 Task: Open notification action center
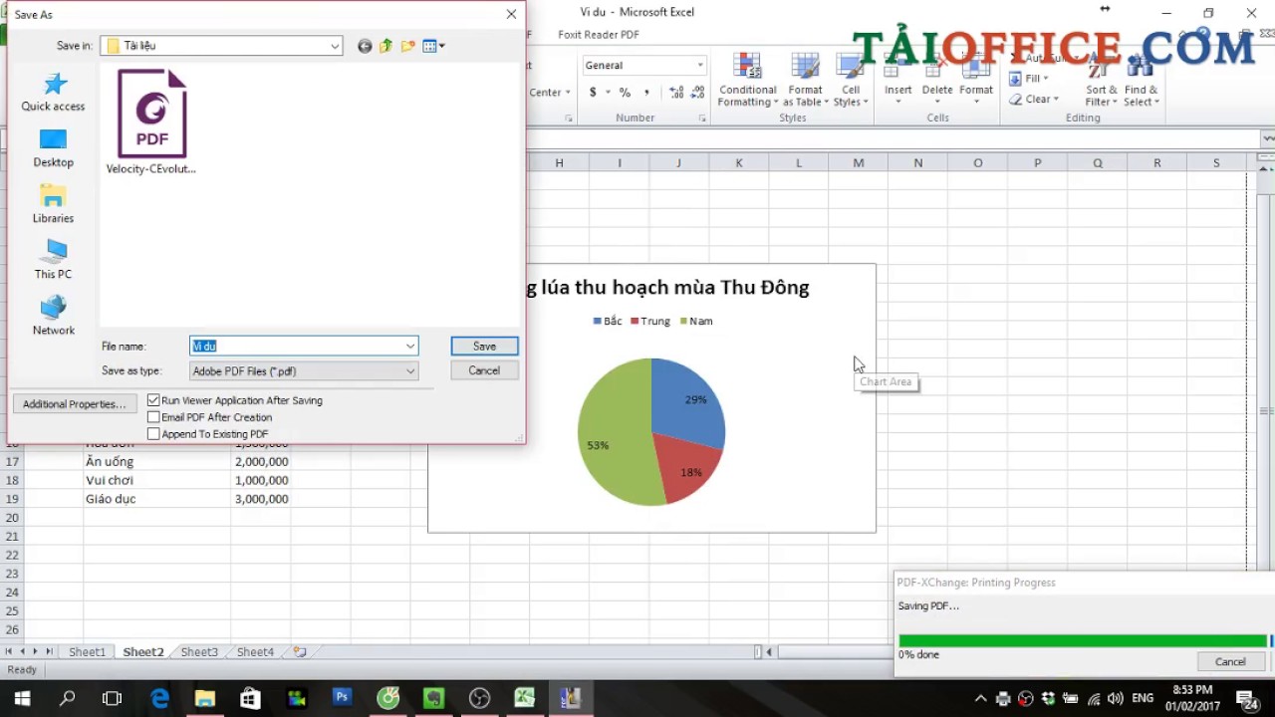point(1247,698)
